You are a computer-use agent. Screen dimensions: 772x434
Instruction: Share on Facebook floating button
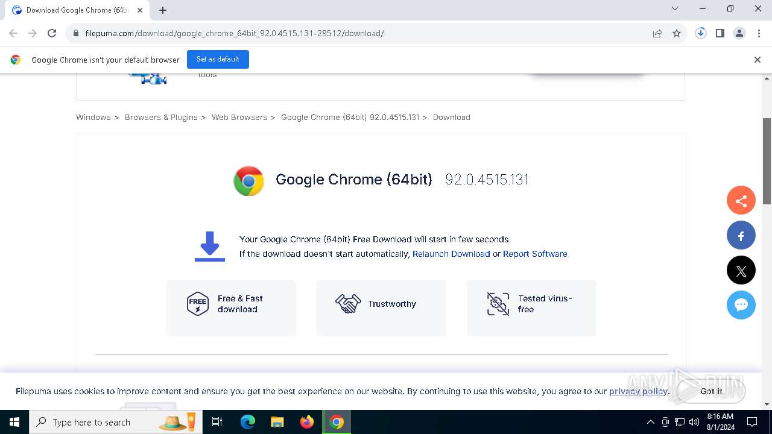pyautogui.click(x=741, y=236)
